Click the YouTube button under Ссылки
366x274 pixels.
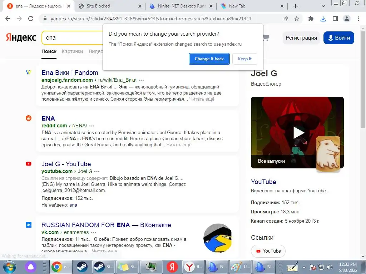pyautogui.click(x=268, y=251)
